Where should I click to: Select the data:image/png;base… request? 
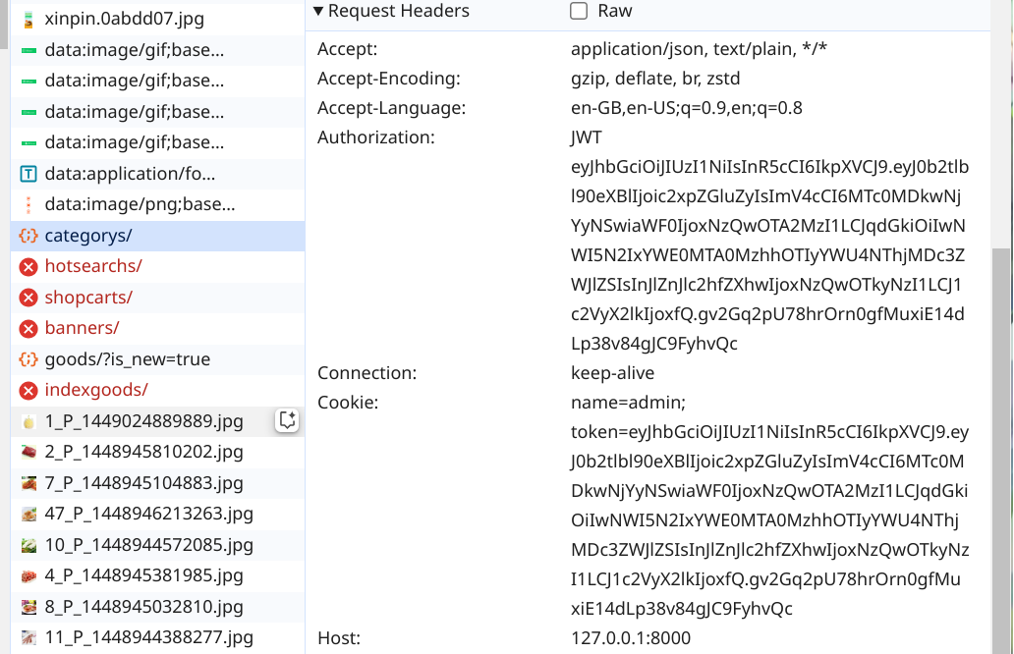[140, 205]
